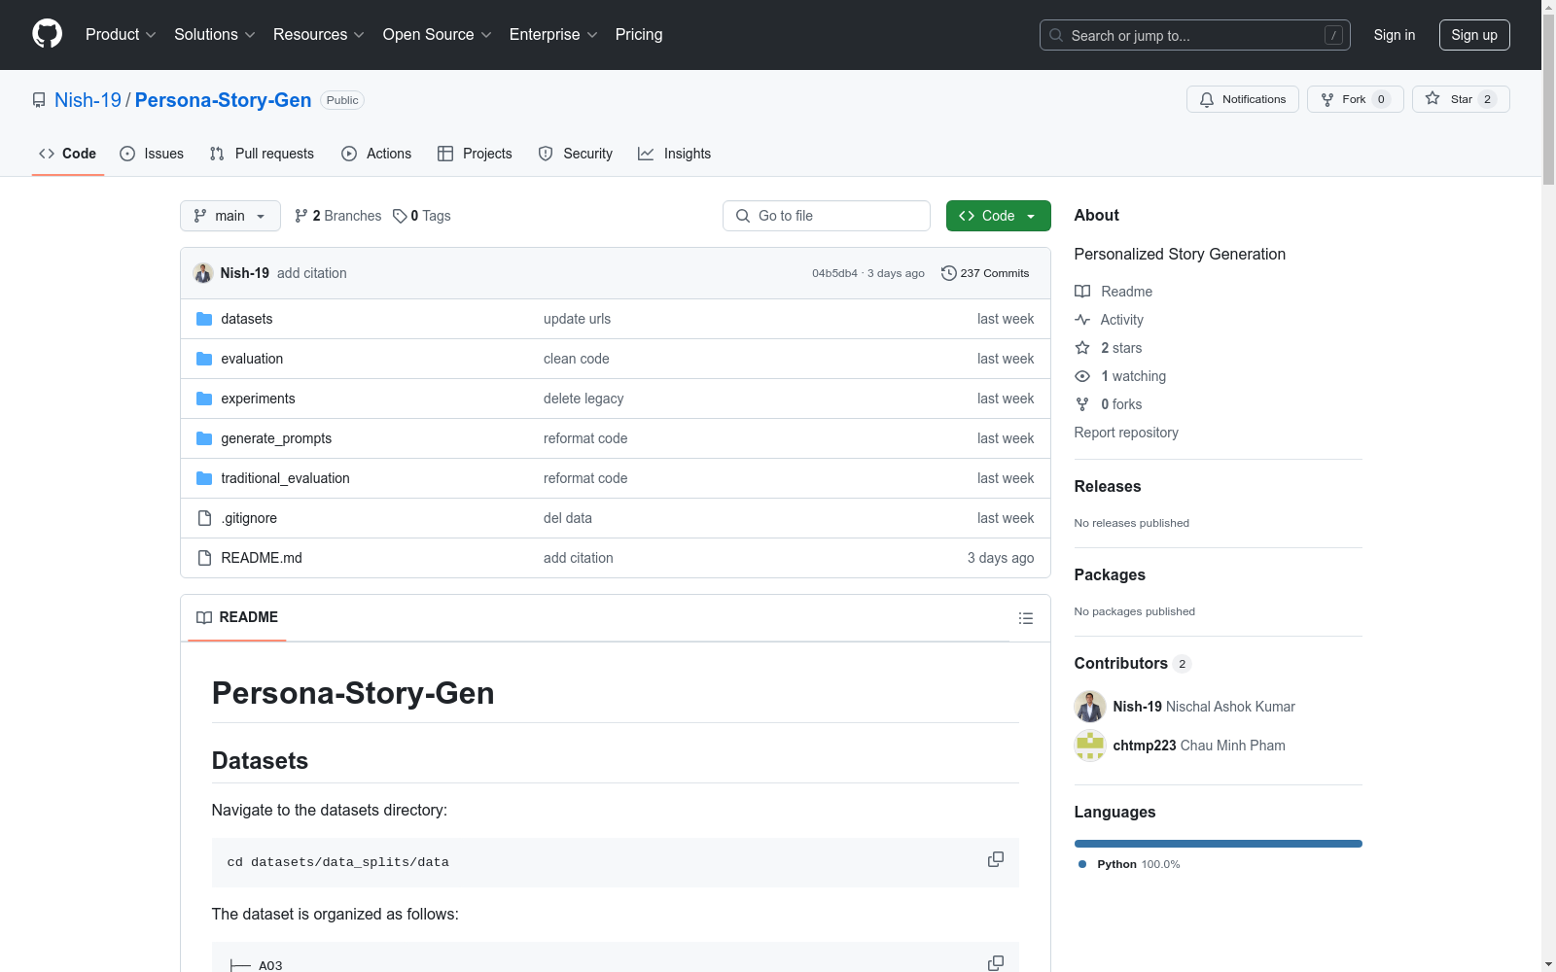
Task: Click the Python language bar
Action: (1218, 844)
